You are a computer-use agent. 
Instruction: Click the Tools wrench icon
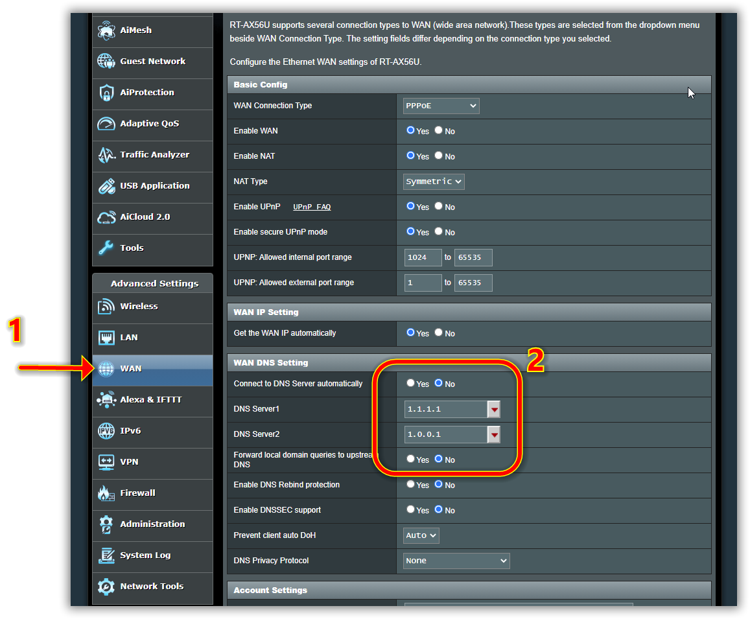pyautogui.click(x=106, y=248)
